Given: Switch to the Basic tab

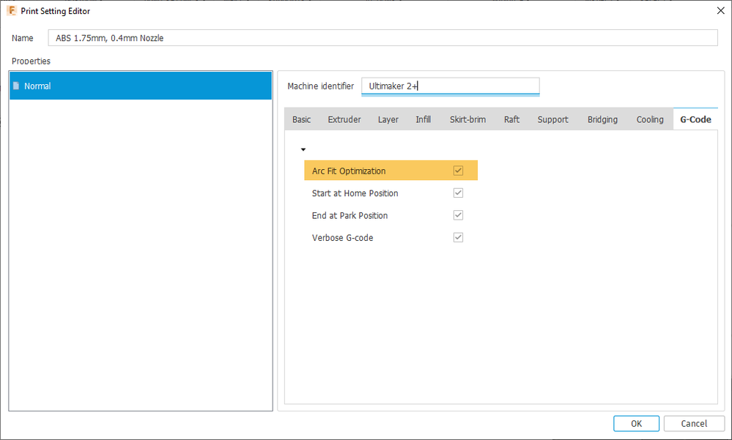Looking at the screenshot, I should [x=301, y=119].
